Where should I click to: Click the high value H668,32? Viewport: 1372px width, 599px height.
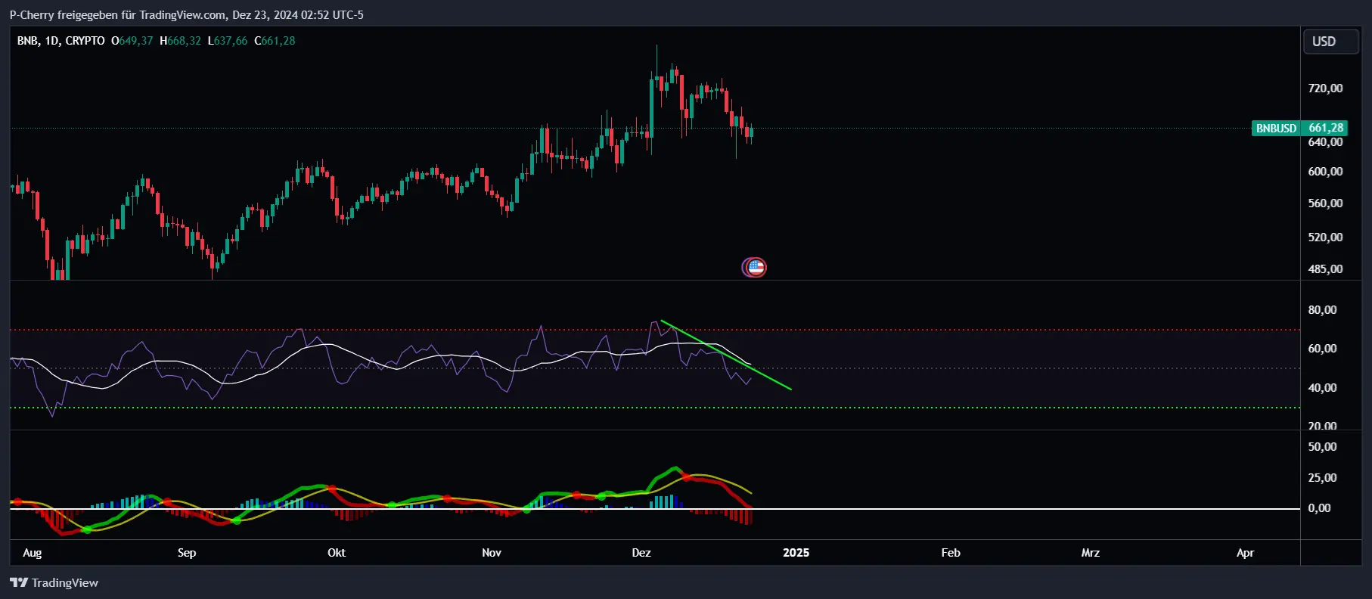(x=180, y=41)
